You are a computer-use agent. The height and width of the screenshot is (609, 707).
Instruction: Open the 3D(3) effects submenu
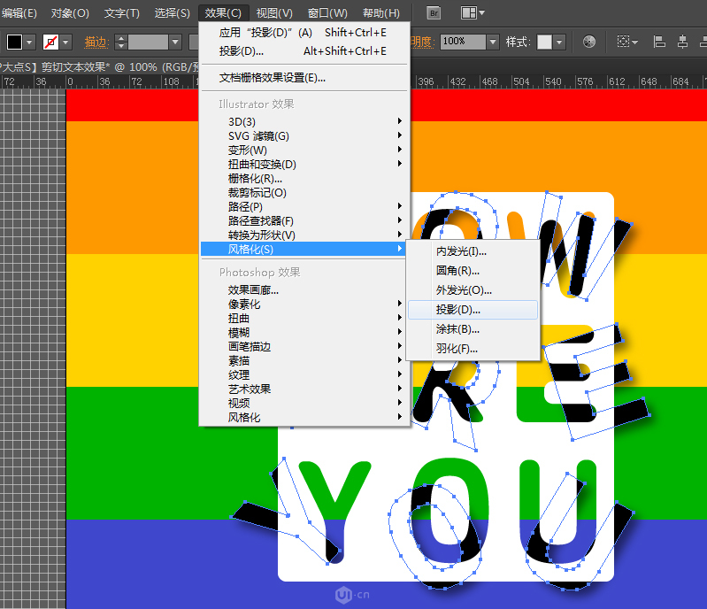click(x=242, y=121)
